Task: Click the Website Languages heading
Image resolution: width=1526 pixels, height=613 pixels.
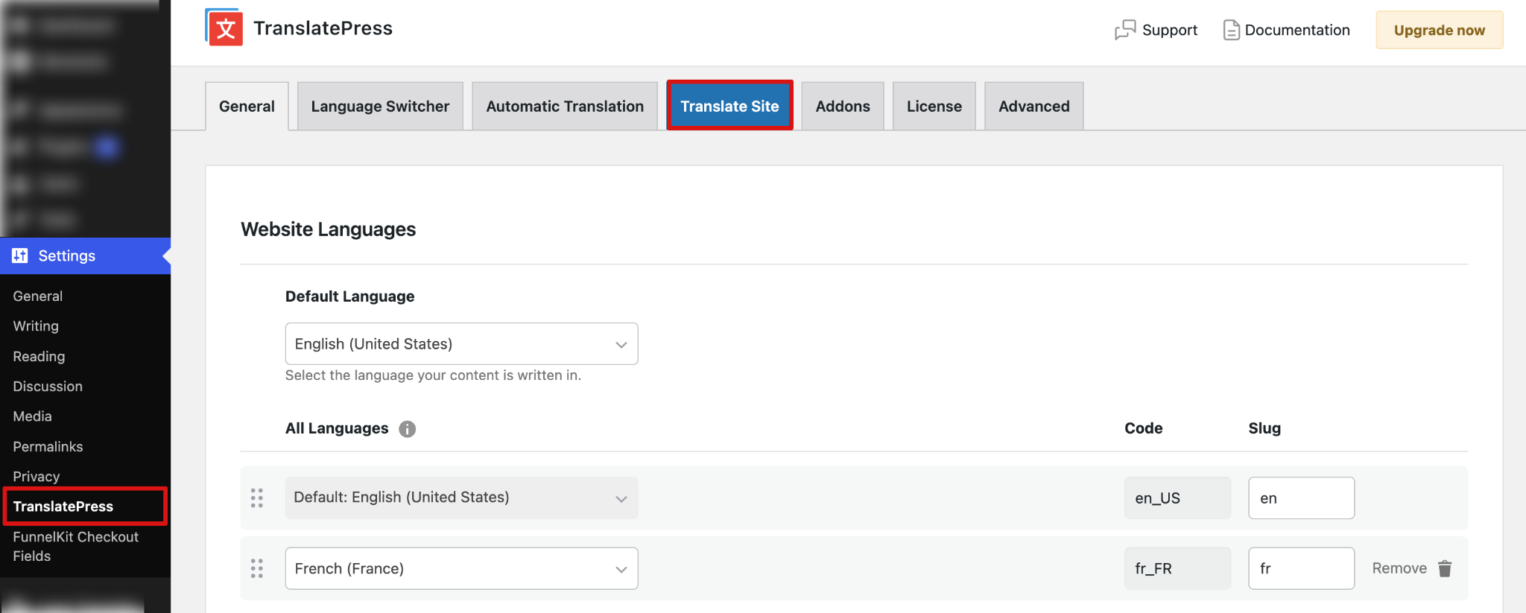Action: (x=329, y=229)
